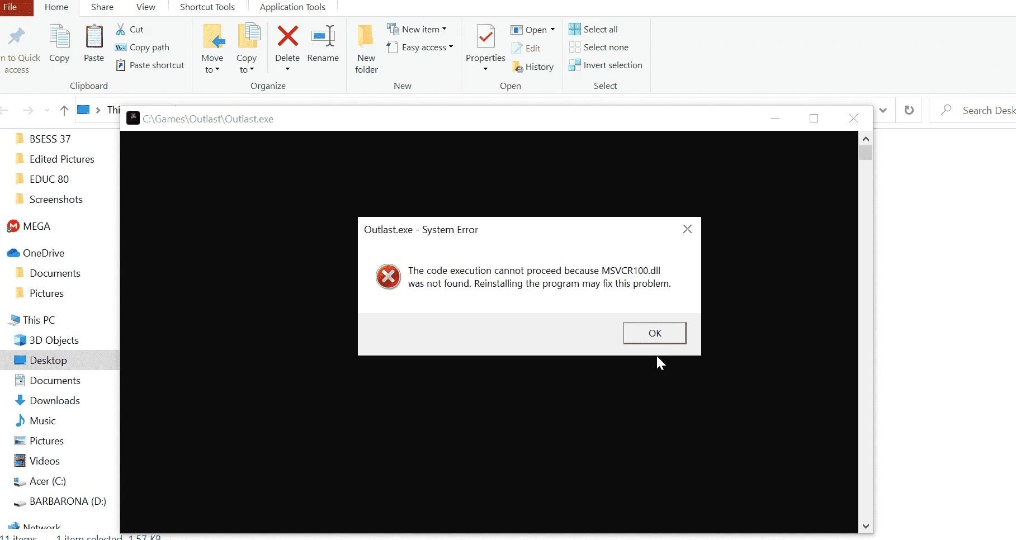Open the Properties dropdown arrow

tap(485, 69)
